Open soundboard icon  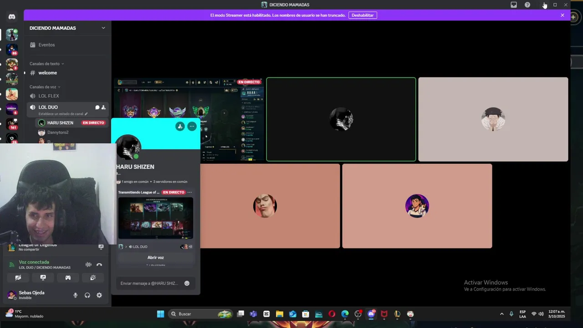(x=93, y=277)
